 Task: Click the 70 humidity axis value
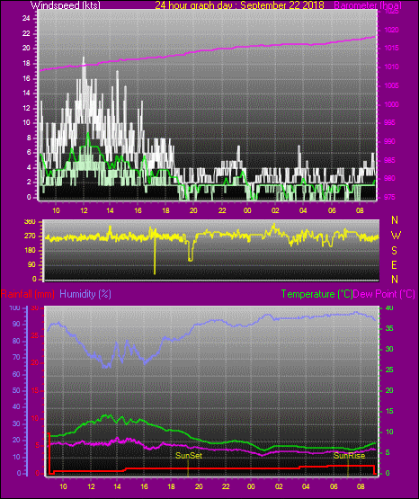(16, 357)
